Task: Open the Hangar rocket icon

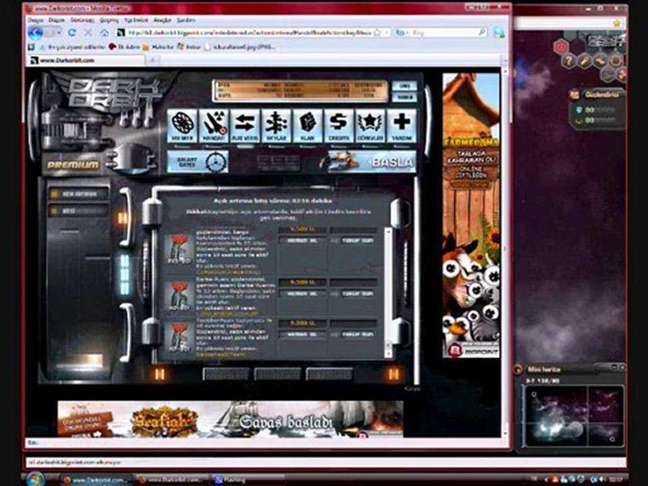Action: tap(214, 126)
